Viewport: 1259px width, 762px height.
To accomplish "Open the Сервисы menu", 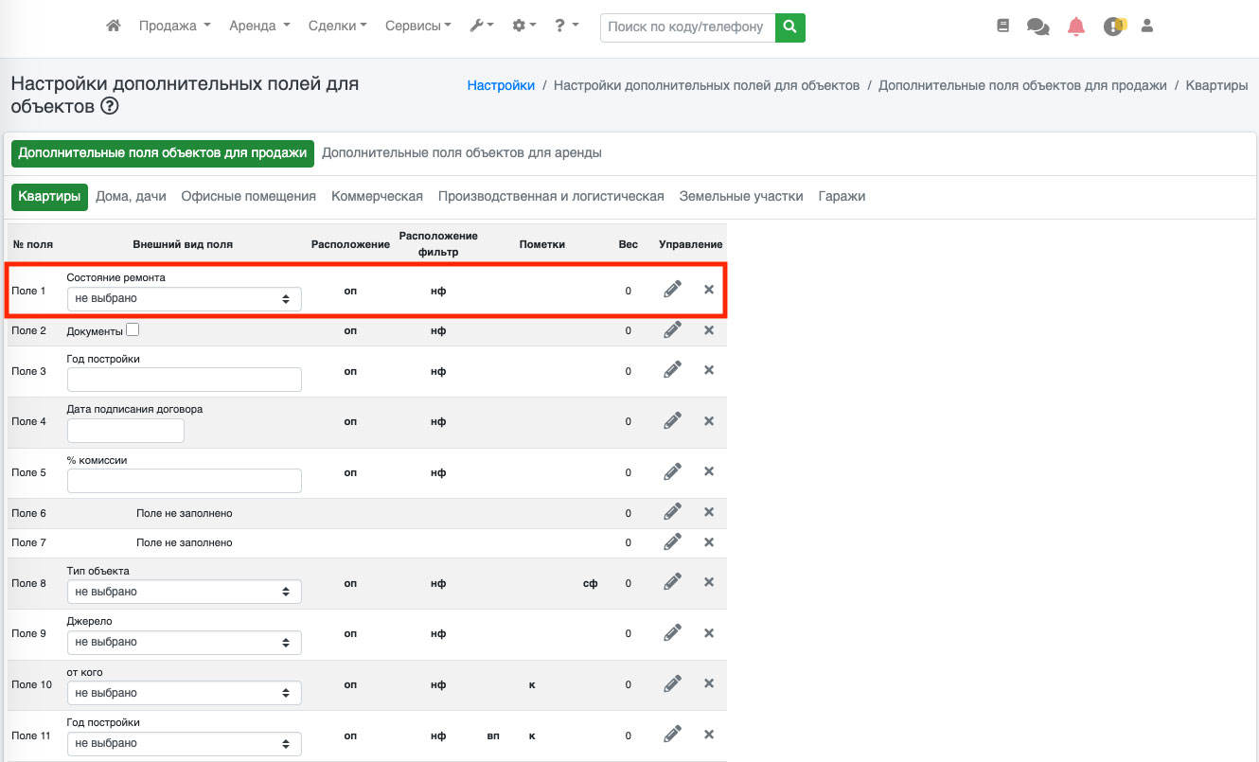I will pyautogui.click(x=417, y=27).
